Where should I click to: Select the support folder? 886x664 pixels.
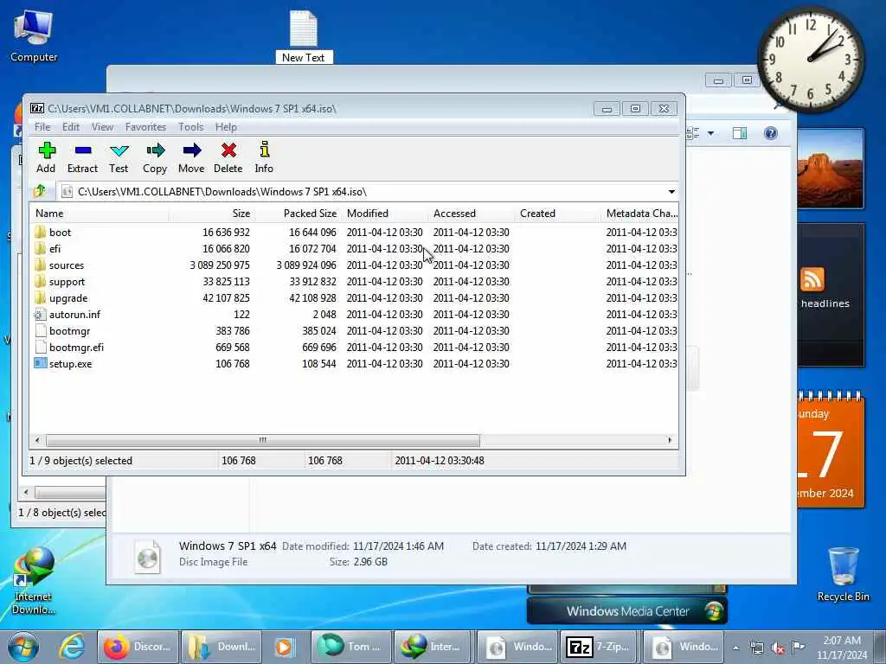click(67, 281)
